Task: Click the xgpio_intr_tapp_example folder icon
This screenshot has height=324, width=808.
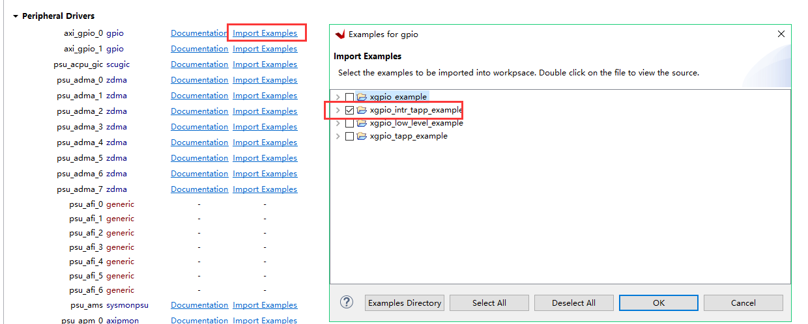Action: click(362, 110)
